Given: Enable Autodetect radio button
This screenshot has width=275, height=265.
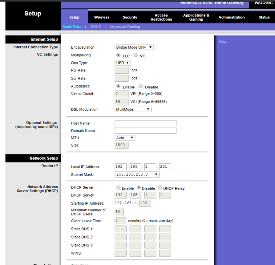Looking at the screenshot, I should point(119,86).
